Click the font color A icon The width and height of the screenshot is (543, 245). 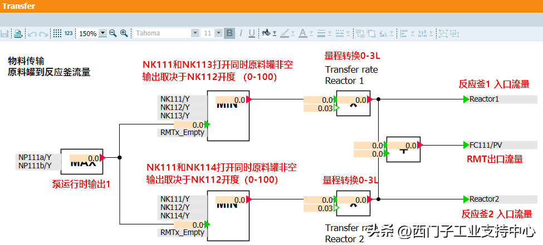[302, 33]
